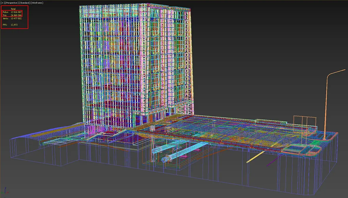The image size is (348, 198).
Task: Open the [Standard] shading quality menu
Action: pyautogui.click(x=25, y=3)
